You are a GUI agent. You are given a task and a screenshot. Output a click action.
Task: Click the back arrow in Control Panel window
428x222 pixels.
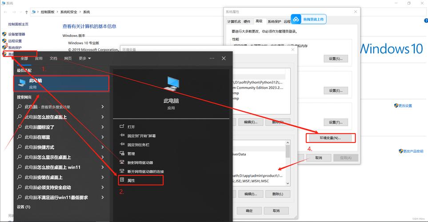tap(6, 12)
